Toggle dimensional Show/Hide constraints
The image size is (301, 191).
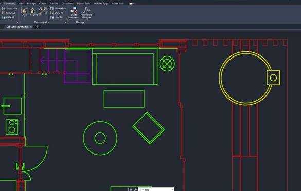[x=58, y=8]
